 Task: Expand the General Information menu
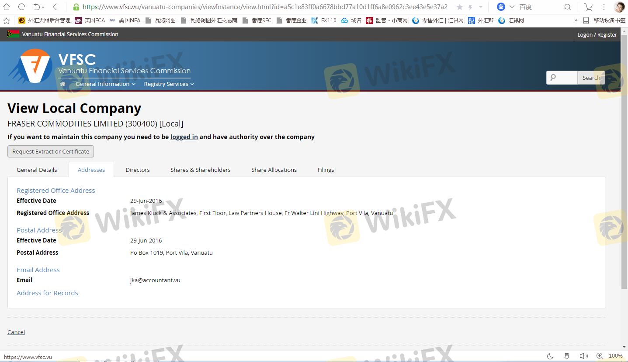tap(105, 84)
